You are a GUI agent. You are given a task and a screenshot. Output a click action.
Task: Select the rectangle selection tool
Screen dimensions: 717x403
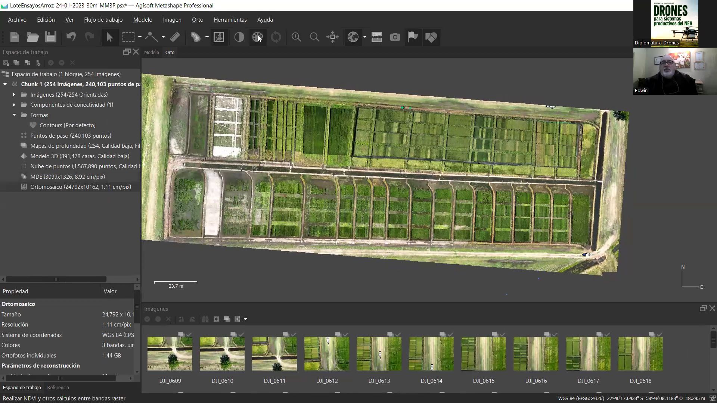coord(128,37)
